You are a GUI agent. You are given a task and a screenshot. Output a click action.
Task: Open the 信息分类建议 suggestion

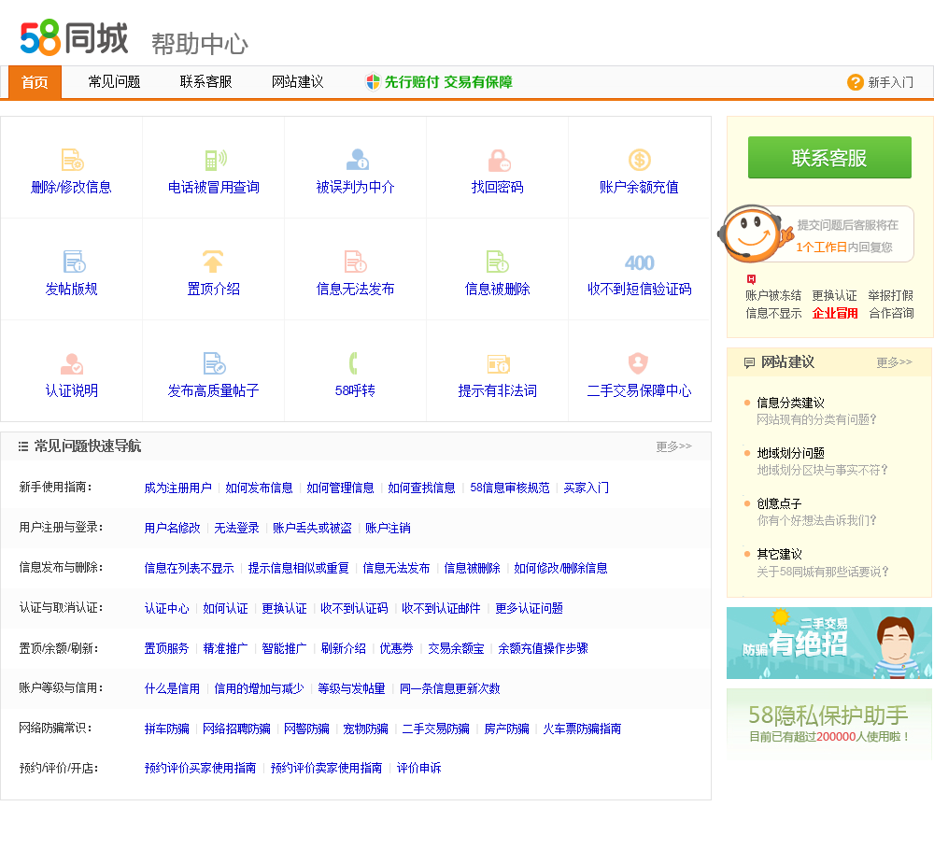(x=790, y=403)
